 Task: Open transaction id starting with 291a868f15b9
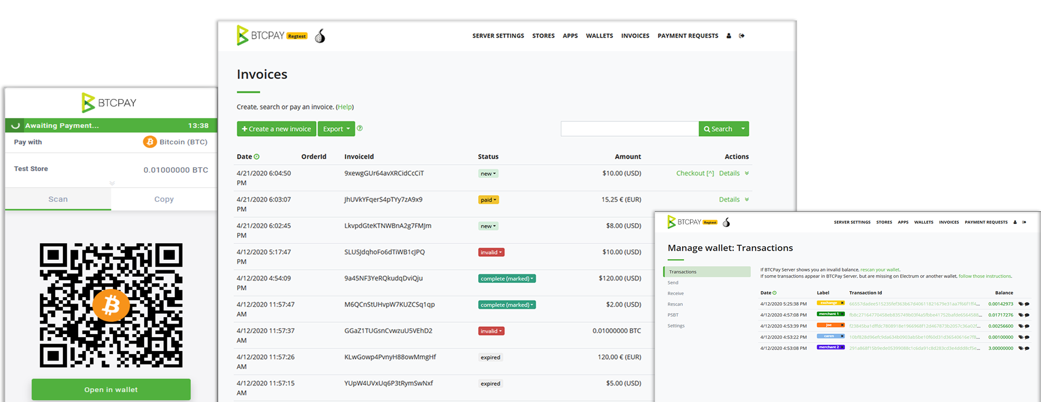click(x=914, y=348)
